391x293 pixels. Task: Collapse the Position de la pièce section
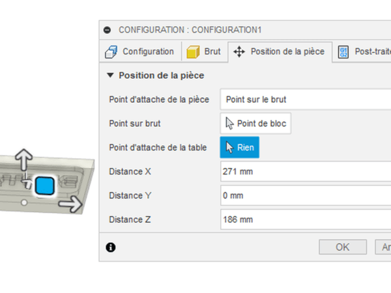(x=110, y=76)
